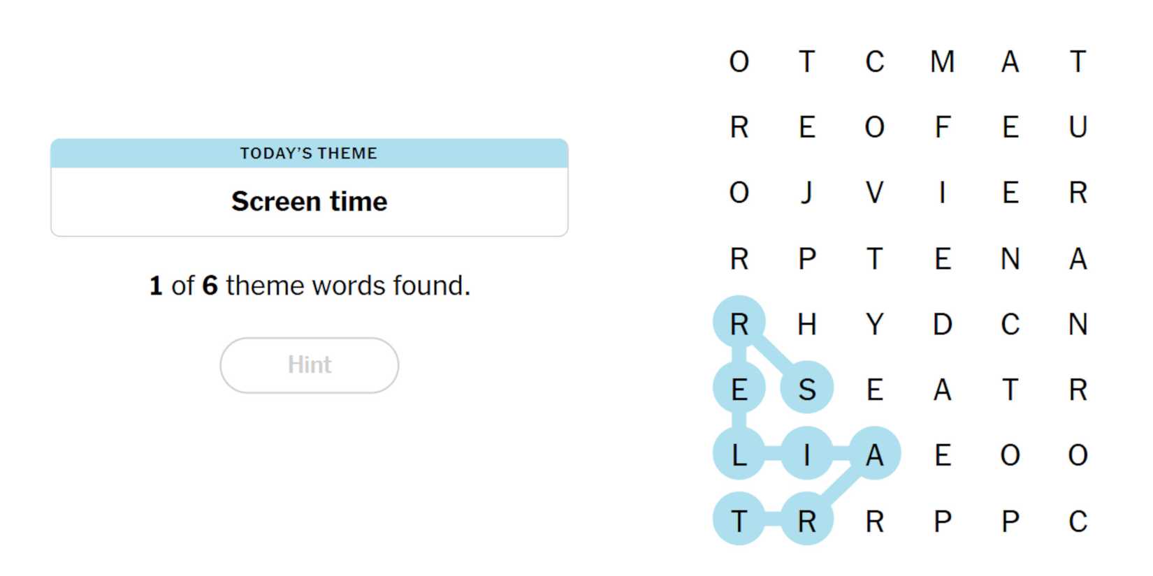Pick the letter U tile
The image size is (1153, 576).
coord(1078,128)
